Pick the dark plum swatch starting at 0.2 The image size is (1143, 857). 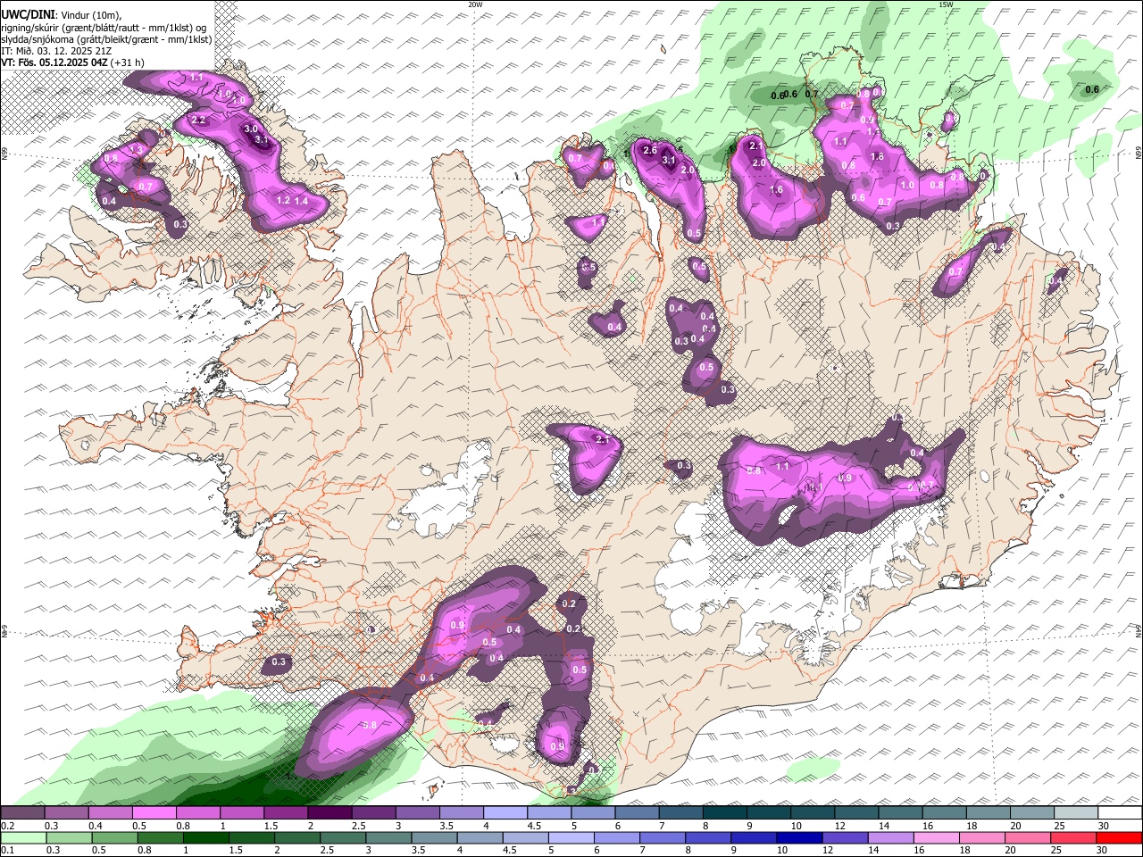(22, 812)
